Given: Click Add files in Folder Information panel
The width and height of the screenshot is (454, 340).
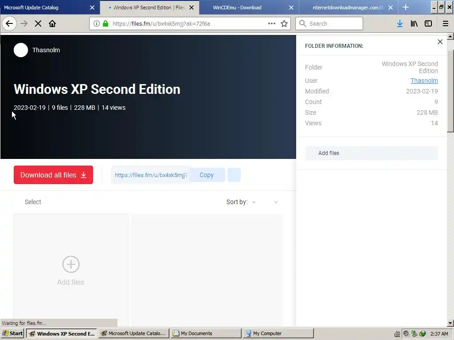Looking at the screenshot, I should pyautogui.click(x=372, y=153).
